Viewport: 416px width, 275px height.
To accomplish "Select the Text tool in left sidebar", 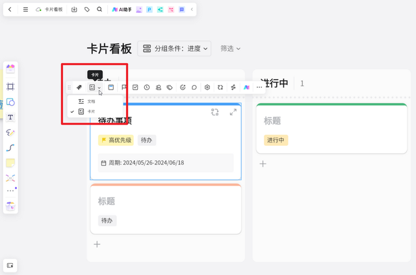I will click(x=10, y=117).
